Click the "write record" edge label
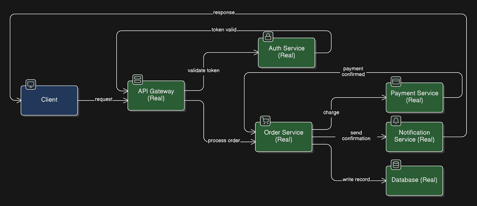Viewport: 477px width, 206px height. tap(356, 179)
